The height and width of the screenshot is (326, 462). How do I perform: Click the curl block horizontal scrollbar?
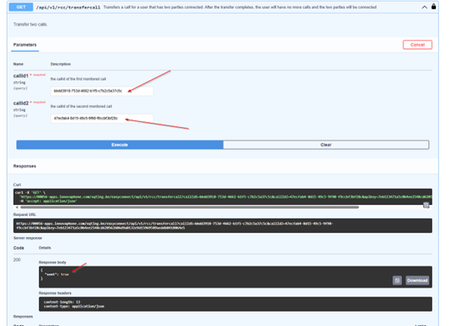tap(188, 207)
